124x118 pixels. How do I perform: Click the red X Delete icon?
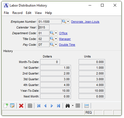point(21,106)
